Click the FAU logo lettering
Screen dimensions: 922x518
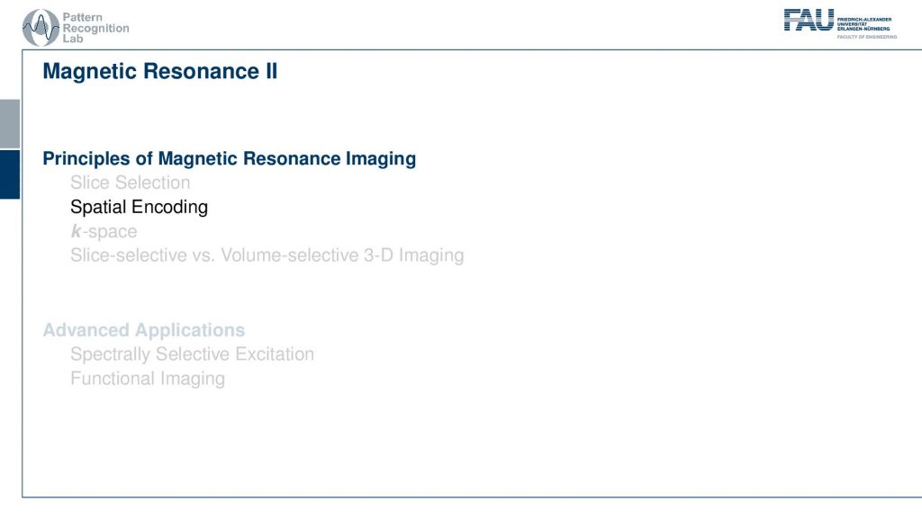[808, 20]
